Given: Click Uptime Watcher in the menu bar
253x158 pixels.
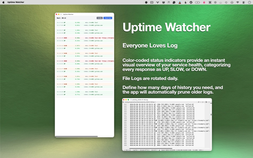Looking at the screenshot, I should pos(16,2).
